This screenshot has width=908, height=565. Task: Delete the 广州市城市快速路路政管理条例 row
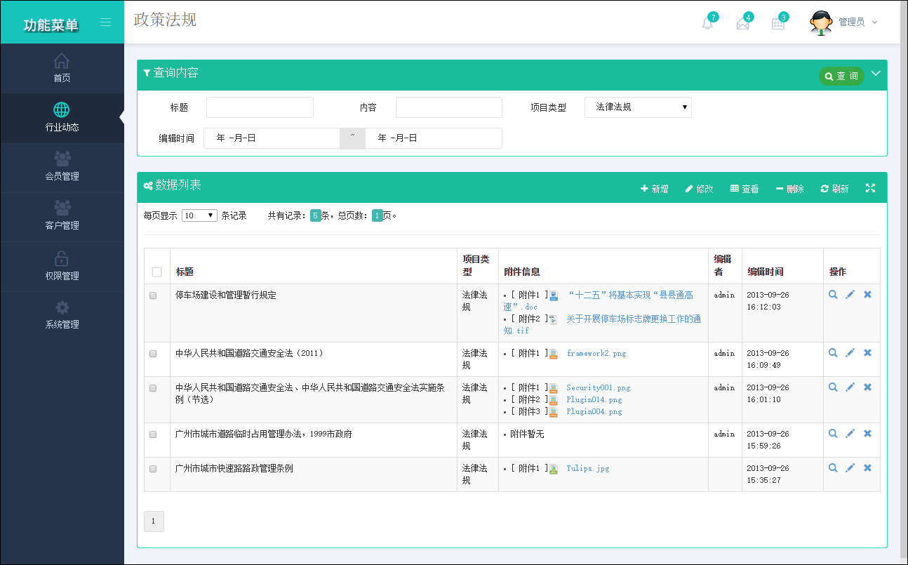867,468
